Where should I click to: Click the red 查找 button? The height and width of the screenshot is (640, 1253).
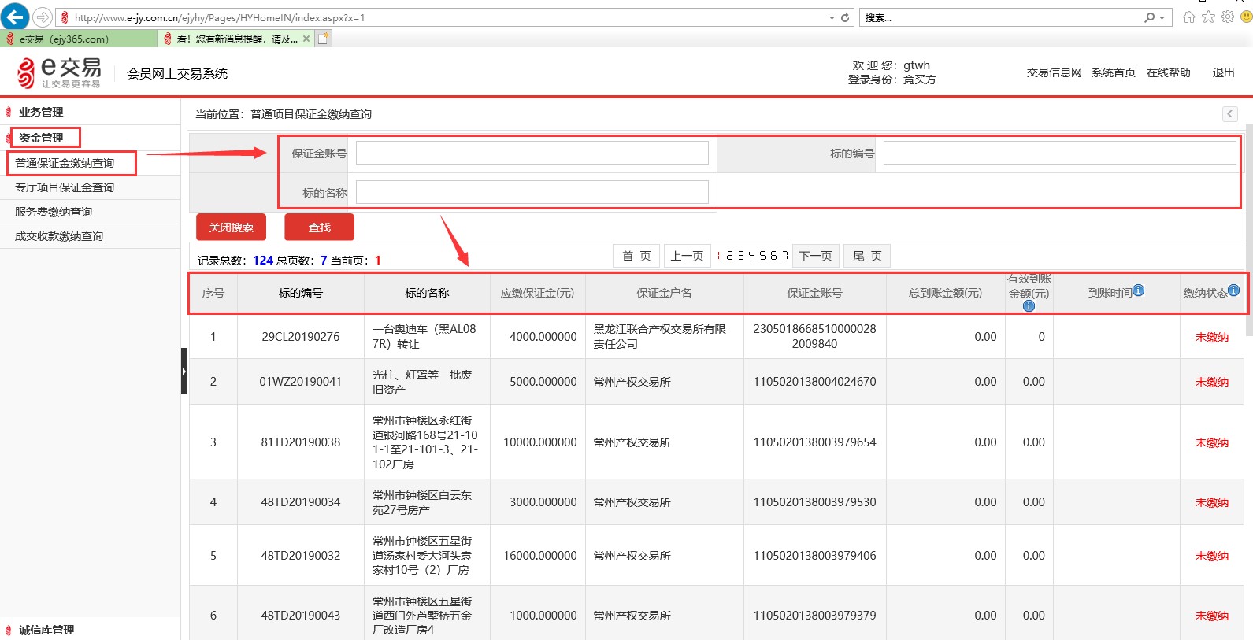pos(319,227)
